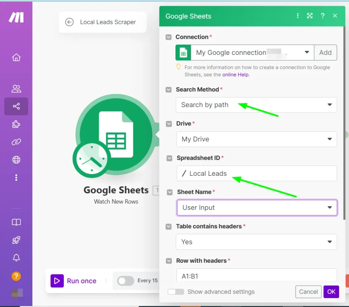Image resolution: width=349 pixels, height=307 pixels.
Task: Open help via the orange question mark
Action: [16, 276]
